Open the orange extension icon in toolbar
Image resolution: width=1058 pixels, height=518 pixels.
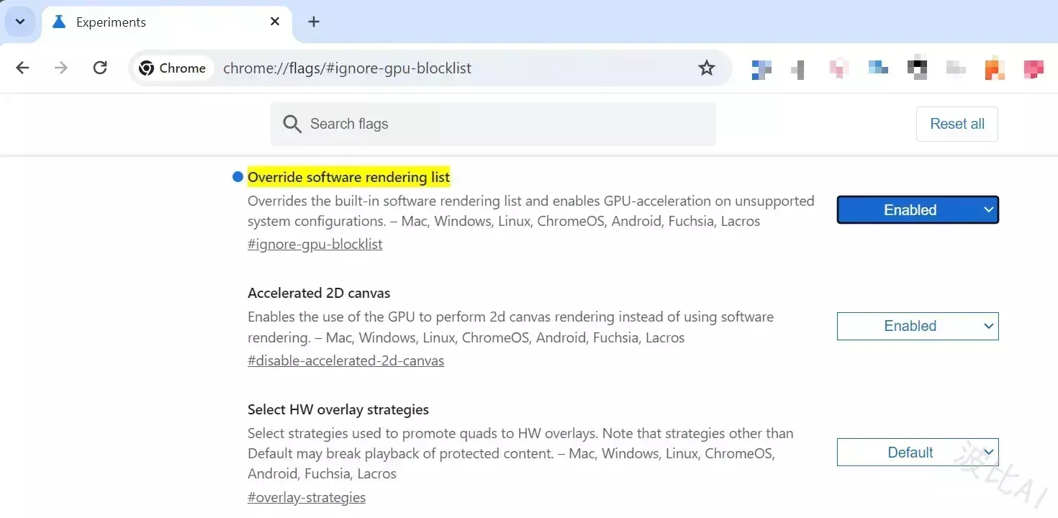pos(995,68)
